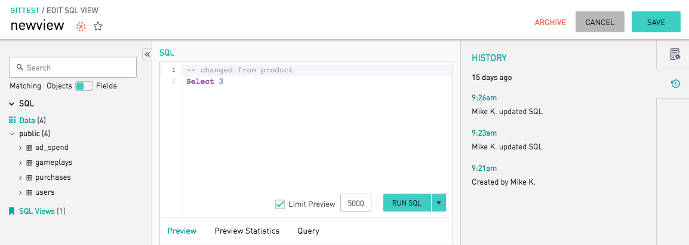Click the star favorite icon next to newview

tap(98, 27)
